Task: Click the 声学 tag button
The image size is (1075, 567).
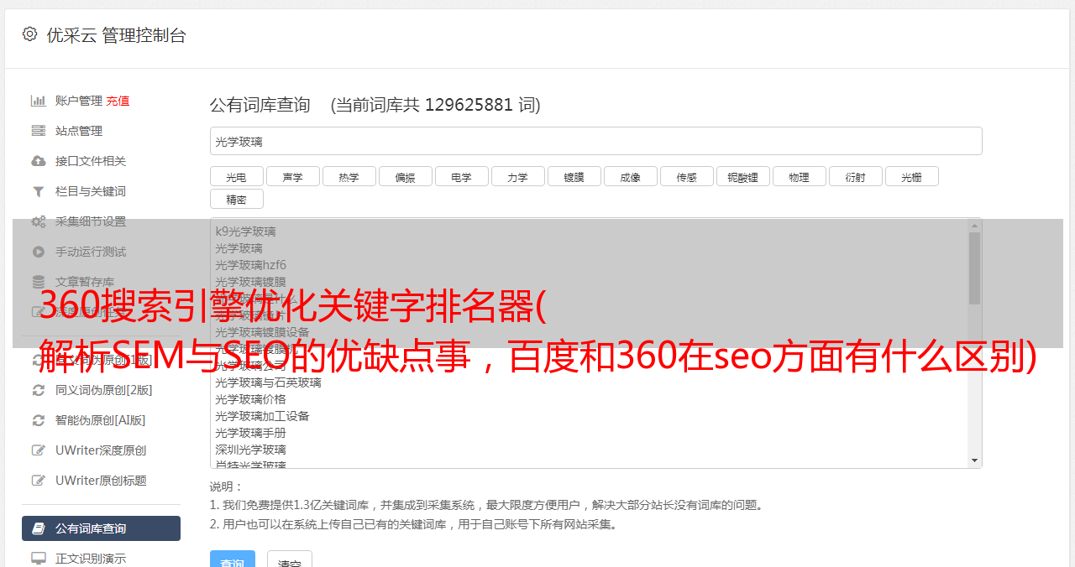Action: (293, 176)
